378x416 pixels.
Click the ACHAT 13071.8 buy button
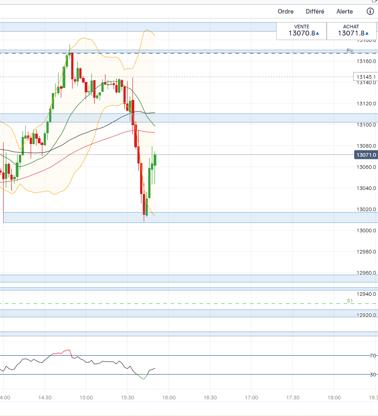351,31
